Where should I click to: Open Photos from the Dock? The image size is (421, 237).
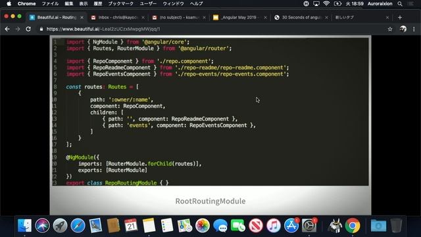pyautogui.click(x=203, y=225)
